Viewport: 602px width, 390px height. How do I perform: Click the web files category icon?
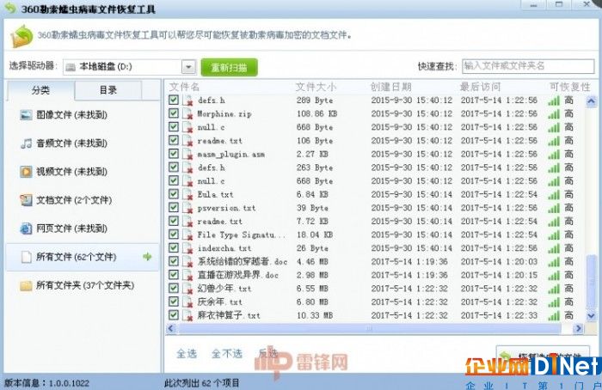(26, 229)
